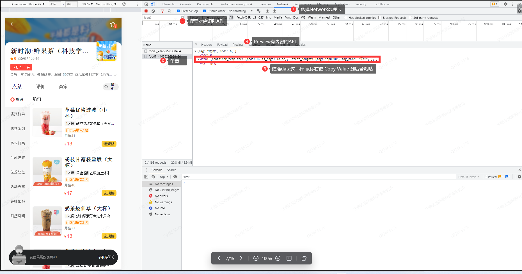Viewport: 522px width, 274px height.
Task: Open DevTools settings gear in top bar
Action: (x=505, y=4)
